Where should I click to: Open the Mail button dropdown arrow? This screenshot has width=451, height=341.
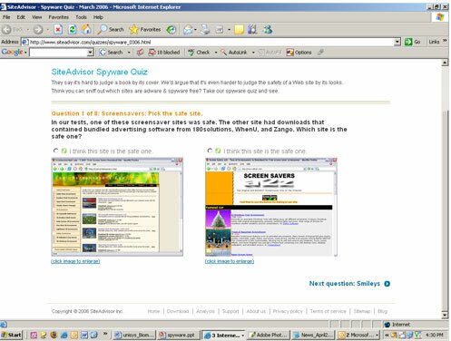tap(195, 30)
